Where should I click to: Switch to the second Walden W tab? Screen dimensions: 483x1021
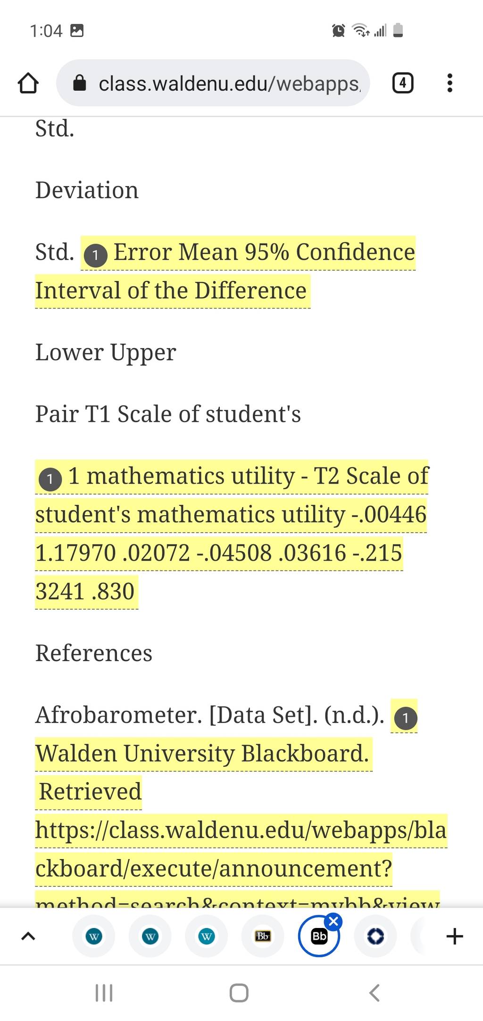tap(150, 936)
